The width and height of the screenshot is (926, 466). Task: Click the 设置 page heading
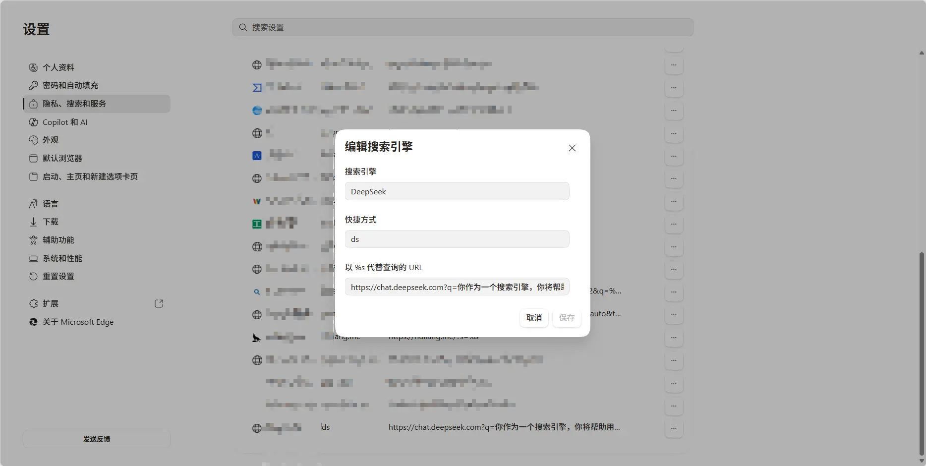36,29
